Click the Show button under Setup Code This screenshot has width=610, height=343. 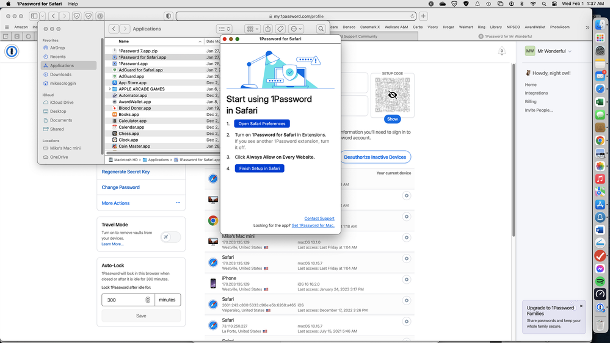pyautogui.click(x=393, y=119)
